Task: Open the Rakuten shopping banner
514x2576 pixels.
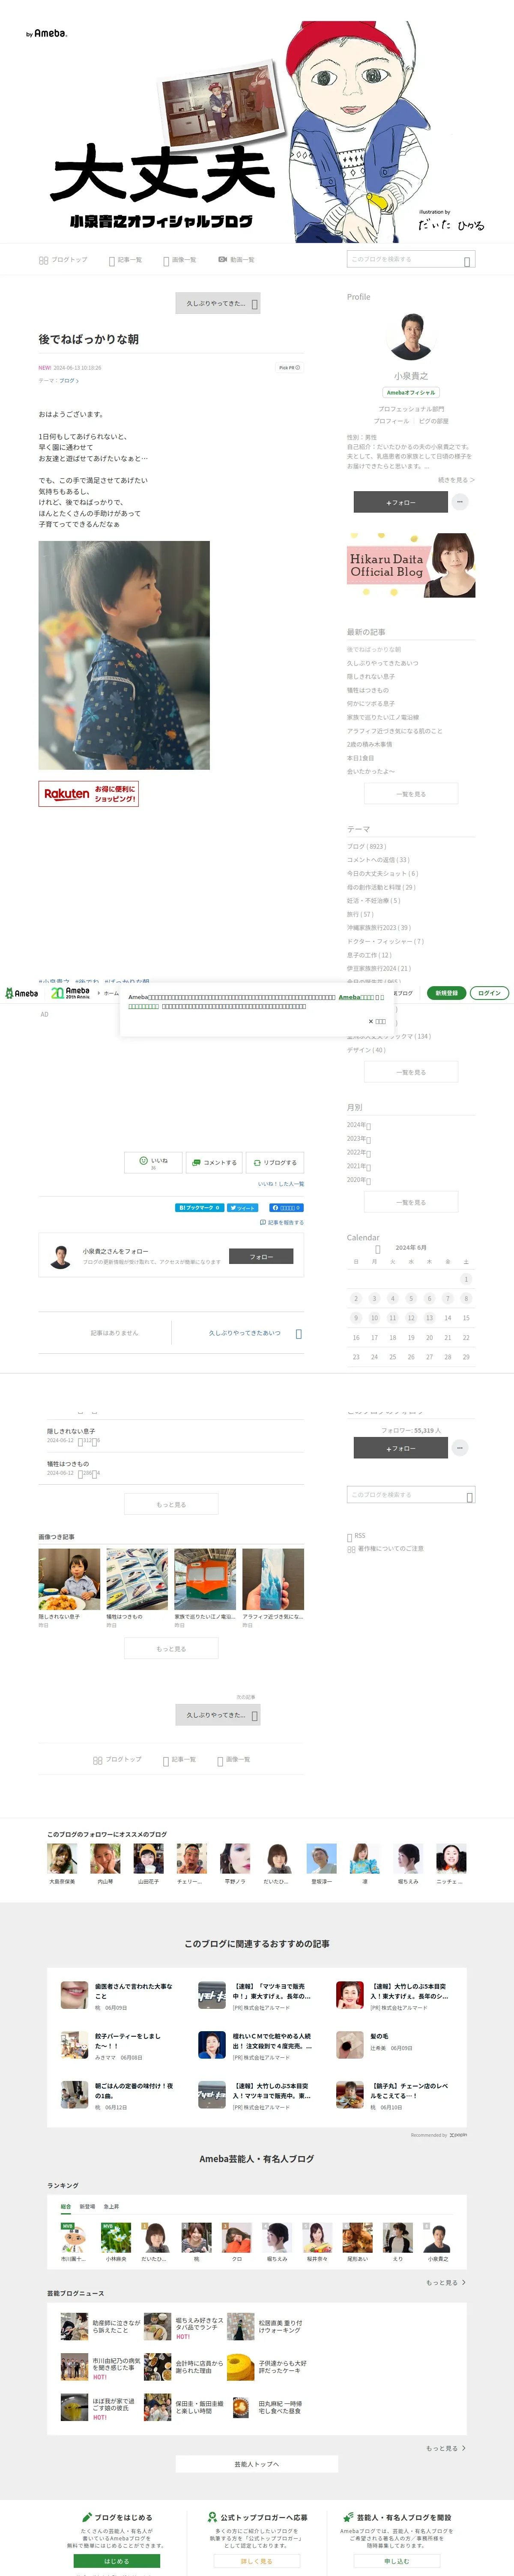Action: [88, 793]
